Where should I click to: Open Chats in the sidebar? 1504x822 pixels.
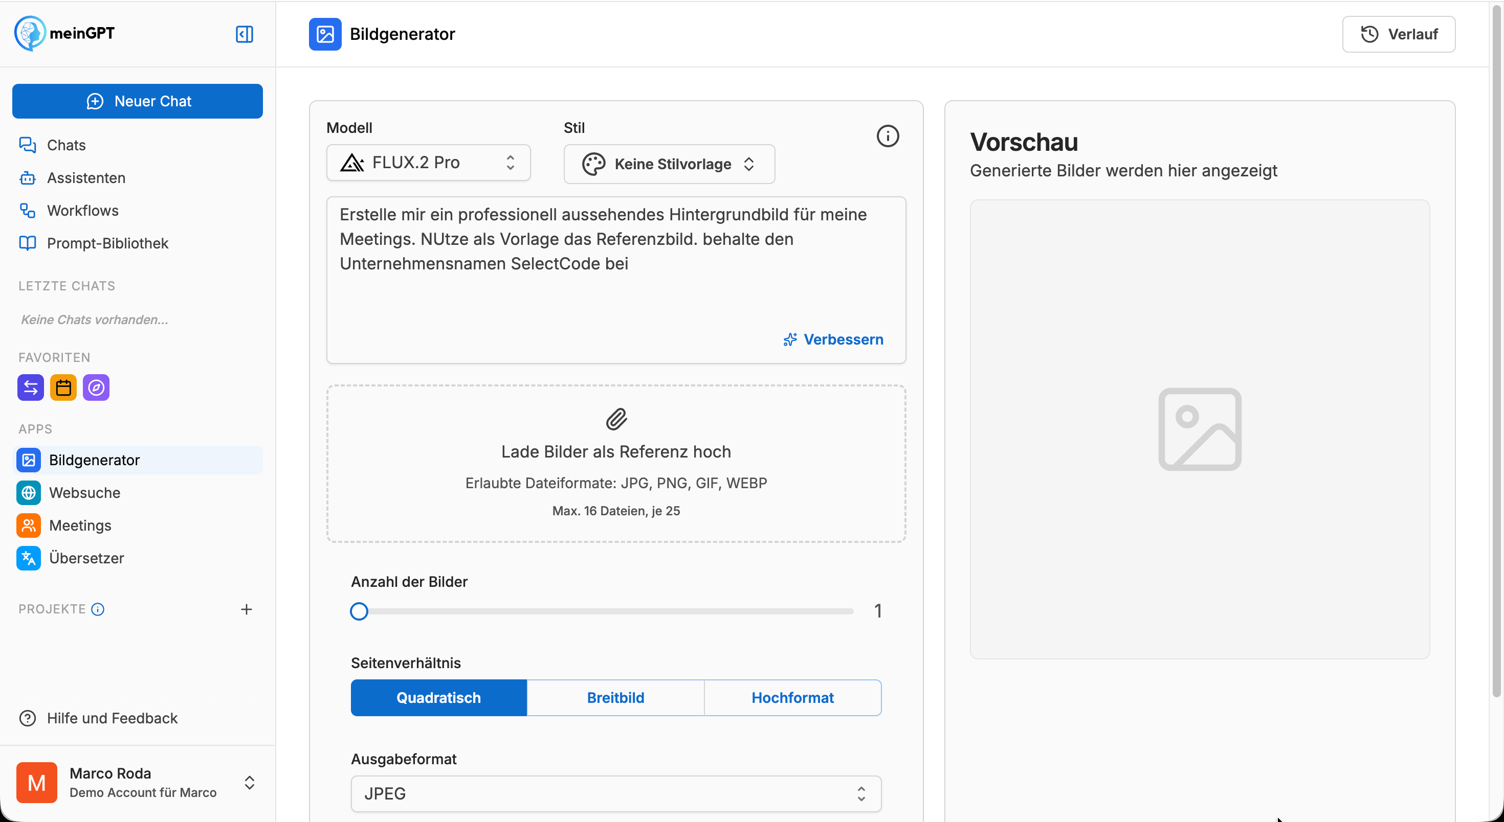(x=138, y=145)
